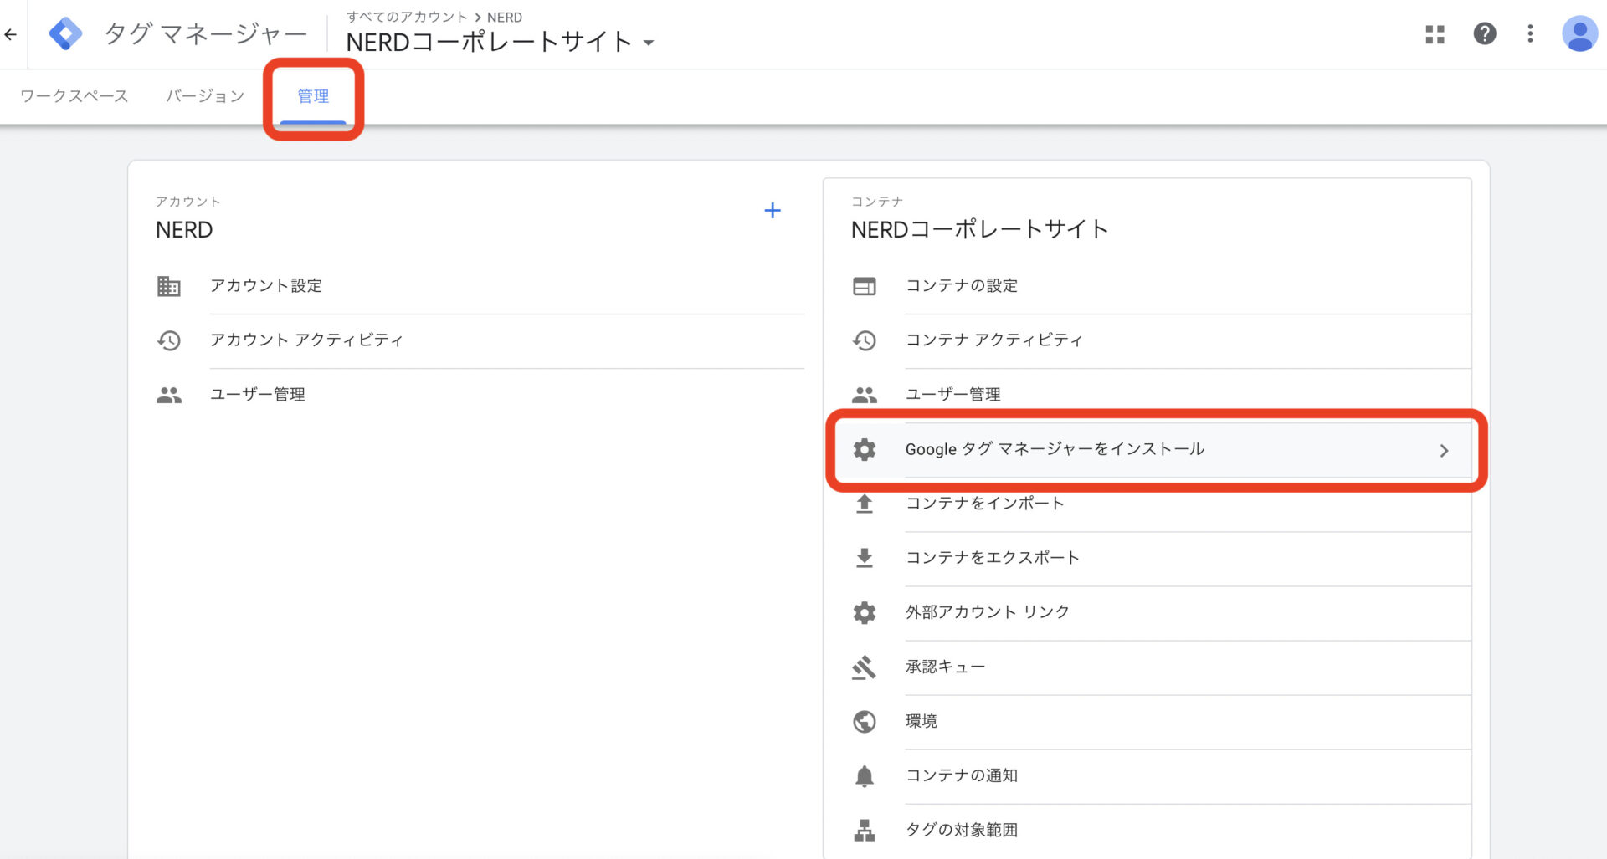Click the gear icon beside 外部アカウント リンク

point(865,612)
